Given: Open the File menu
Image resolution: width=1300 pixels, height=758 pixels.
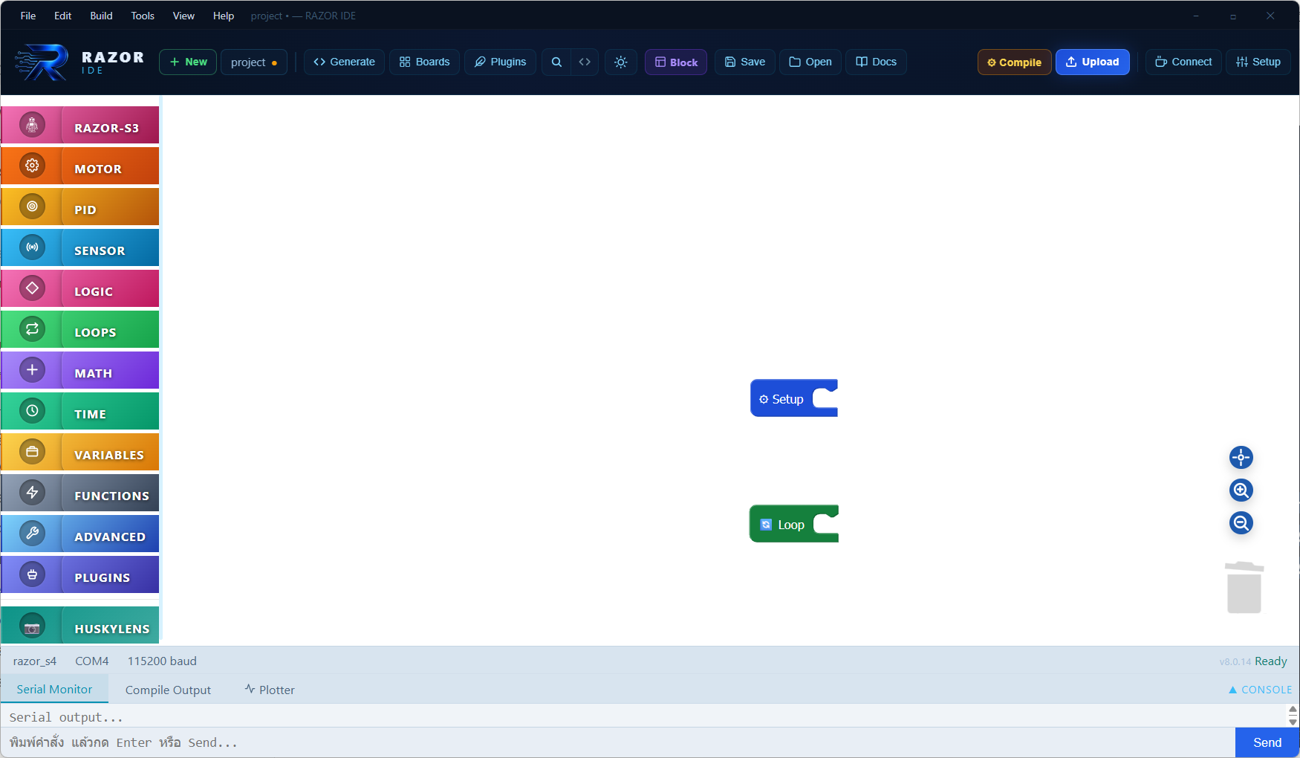Looking at the screenshot, I should (x=28, y=16).
